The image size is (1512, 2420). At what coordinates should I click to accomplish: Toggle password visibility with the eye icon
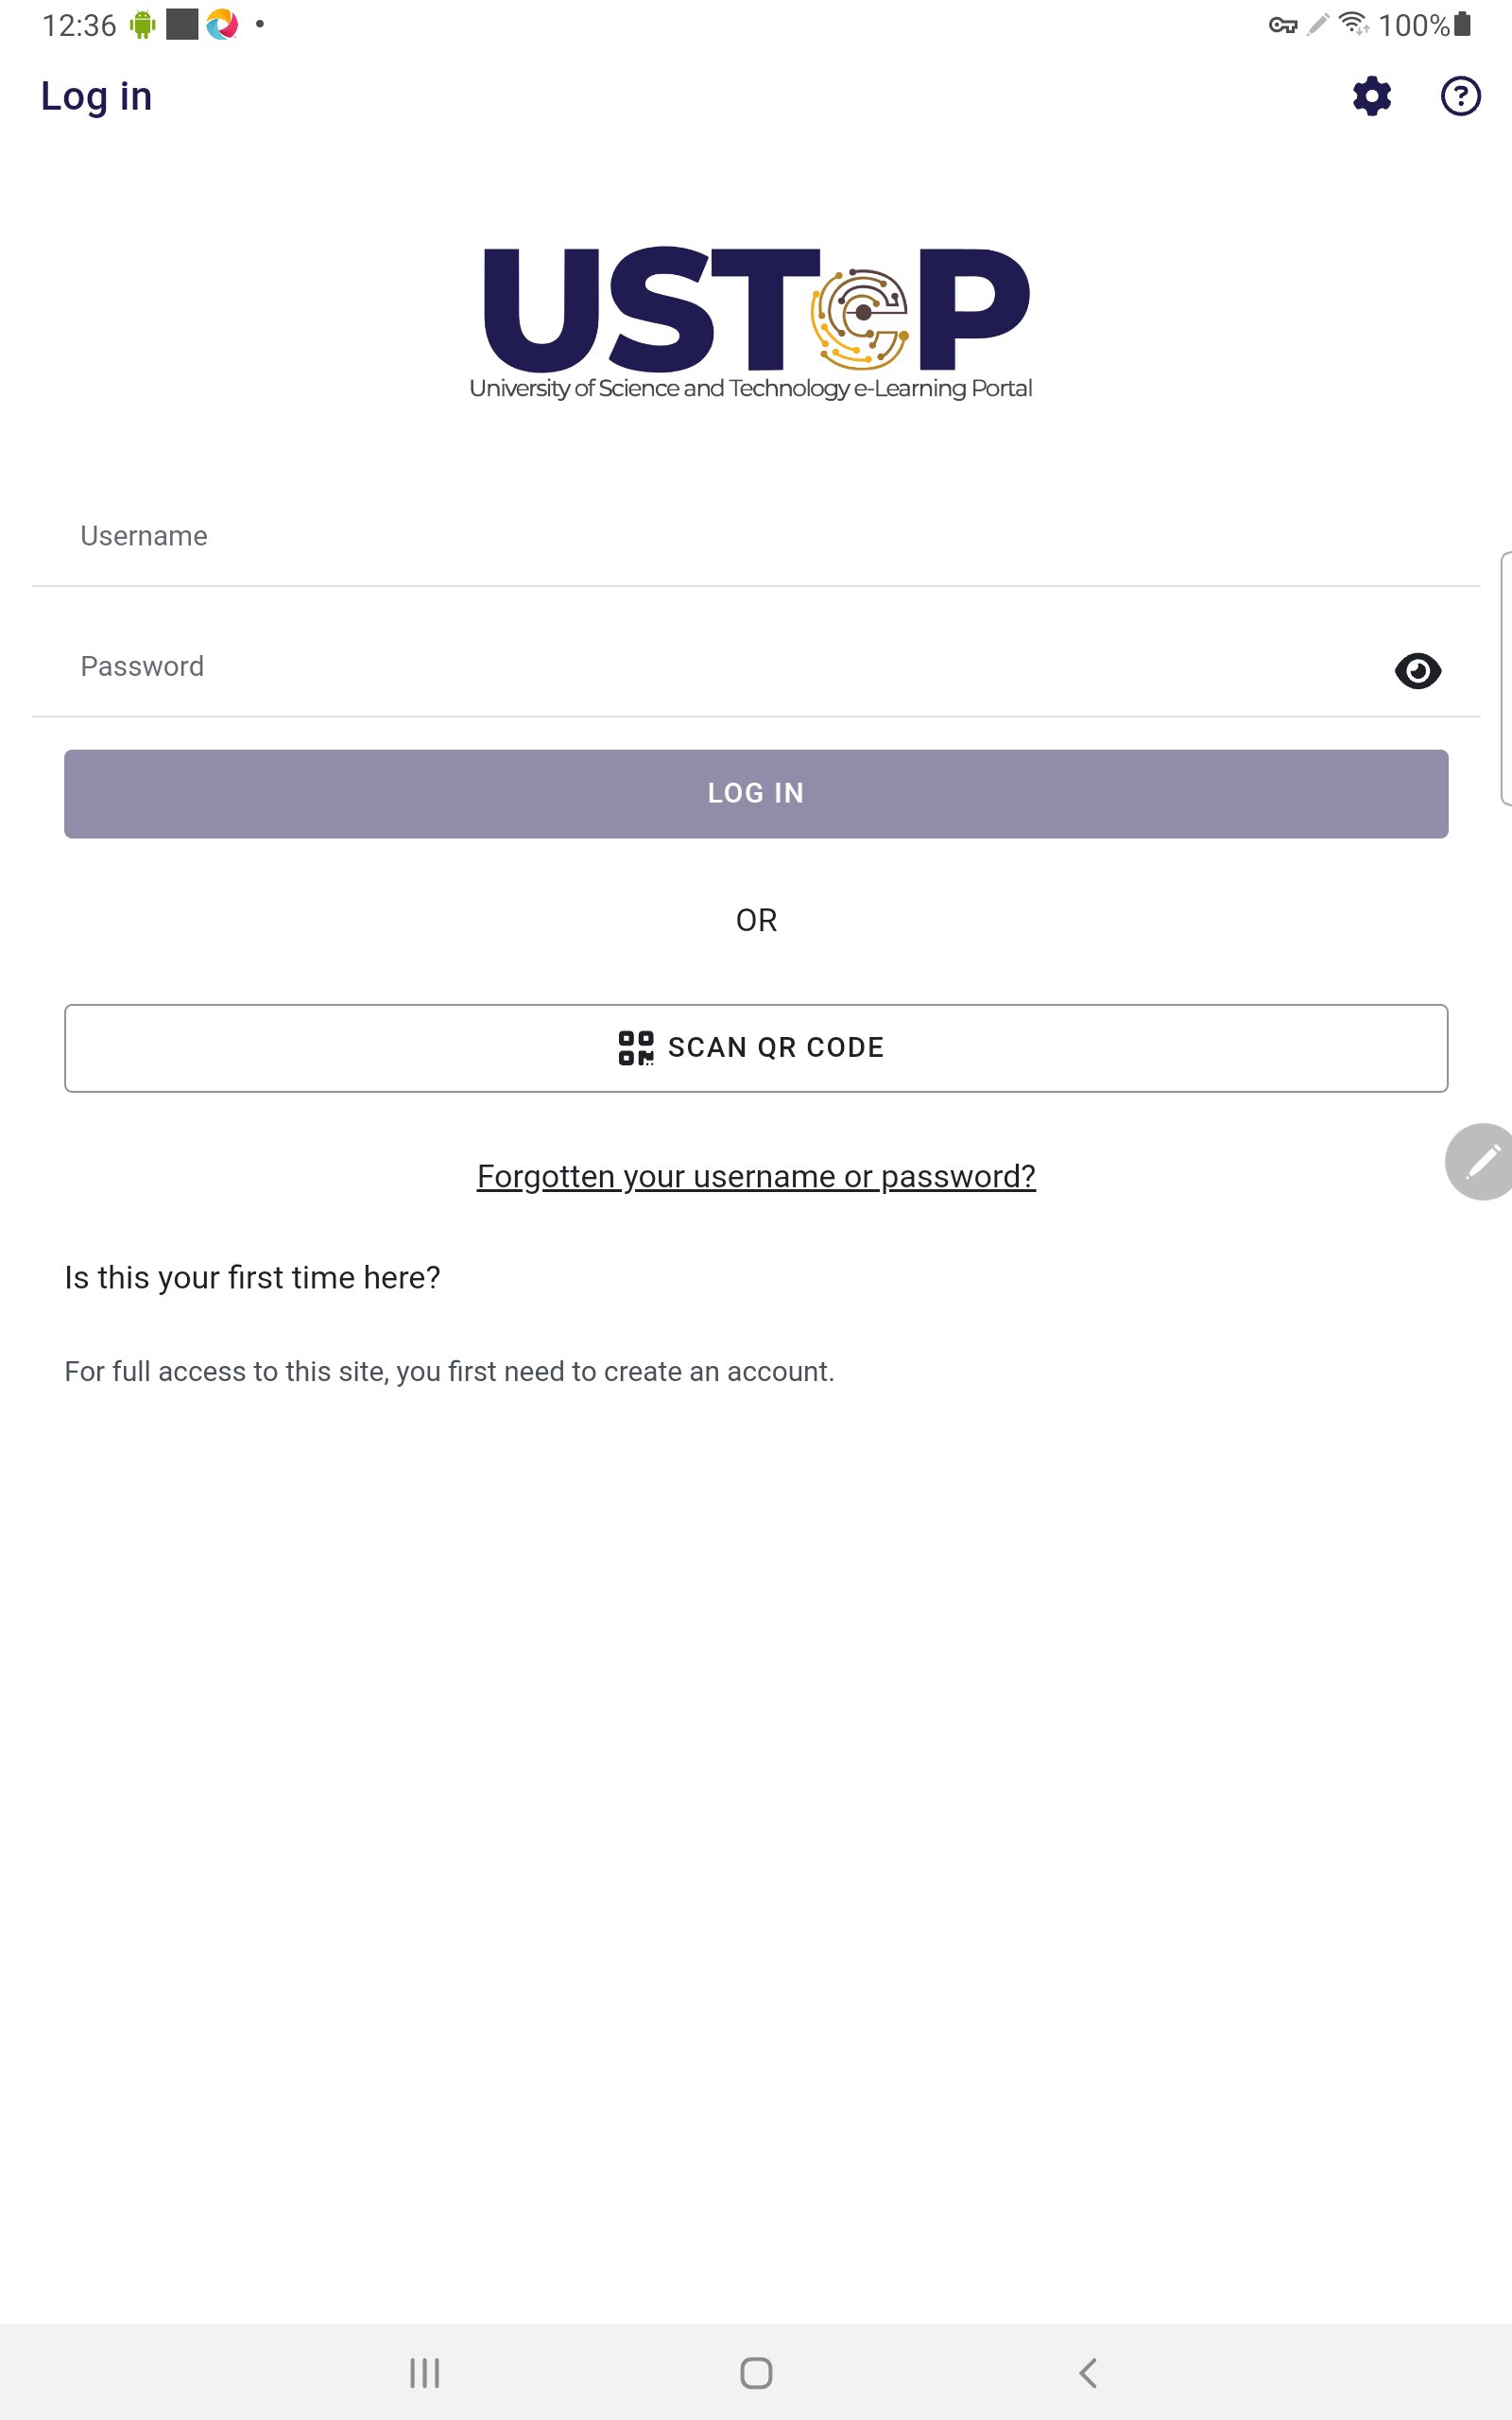point(1419,670)
